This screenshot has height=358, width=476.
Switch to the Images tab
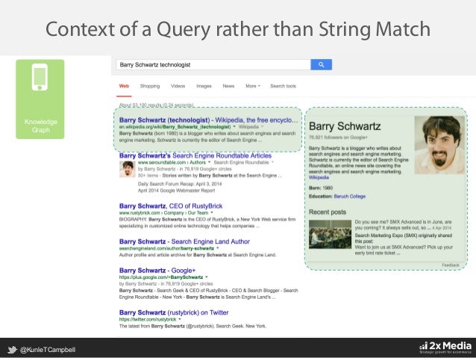[204, 86]
